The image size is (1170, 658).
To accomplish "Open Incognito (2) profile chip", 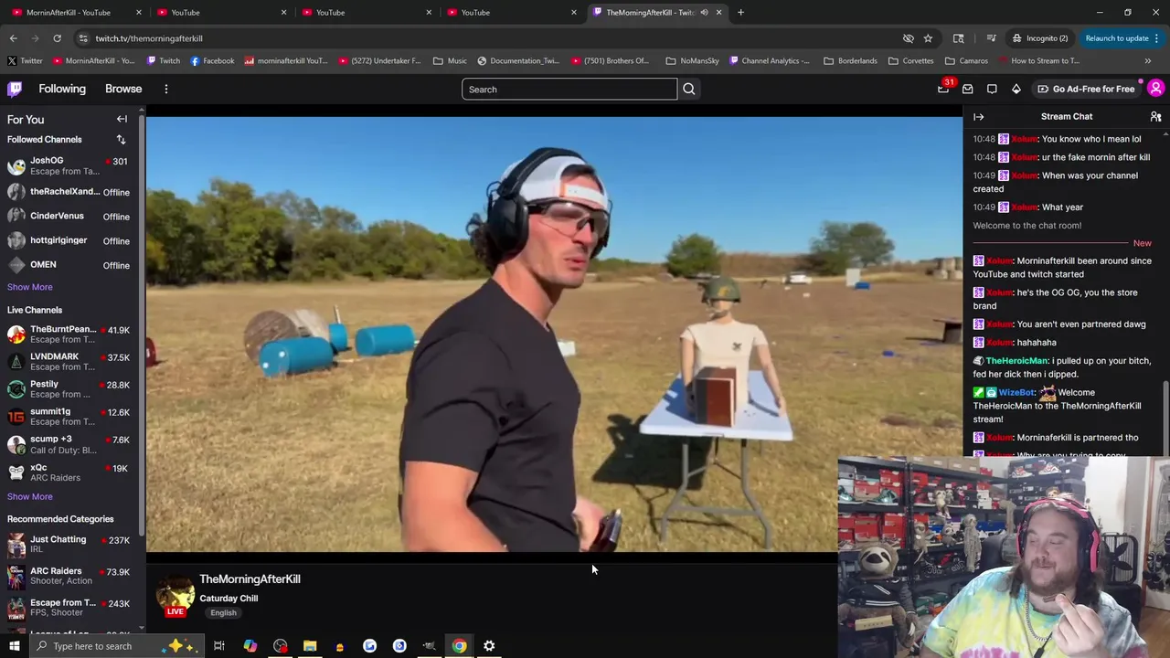I will tap(1040, 38).
